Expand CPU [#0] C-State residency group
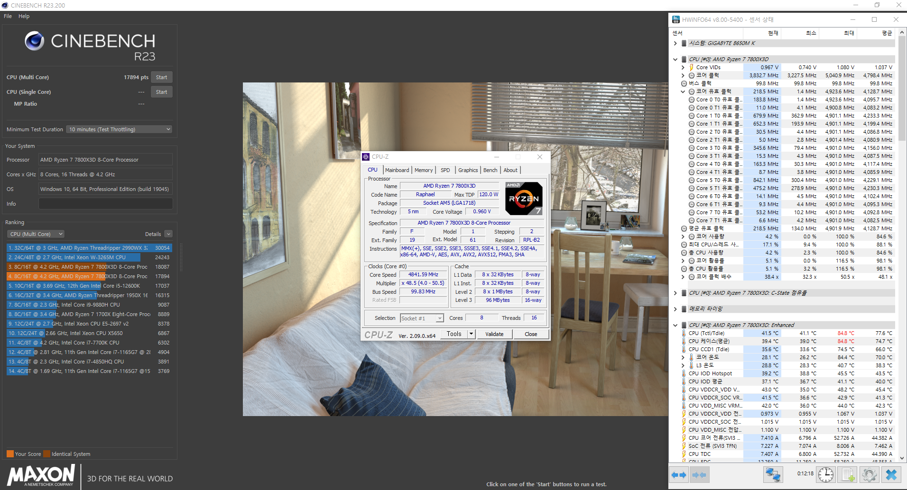 pos(675,293)
